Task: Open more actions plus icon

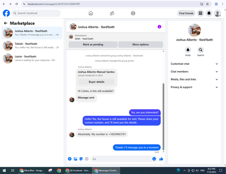Action: click(x=70, y=159)
